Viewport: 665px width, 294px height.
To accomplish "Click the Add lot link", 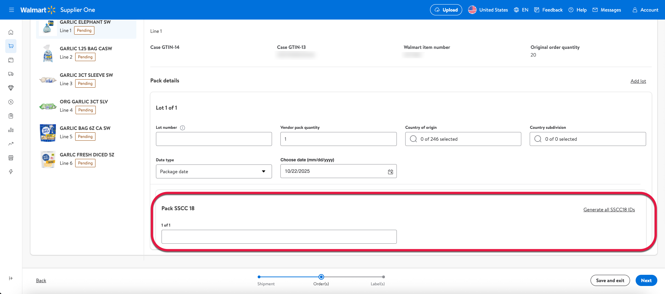I will click(x=638, y=81).
